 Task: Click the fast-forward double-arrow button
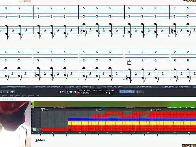pos(71,92)
